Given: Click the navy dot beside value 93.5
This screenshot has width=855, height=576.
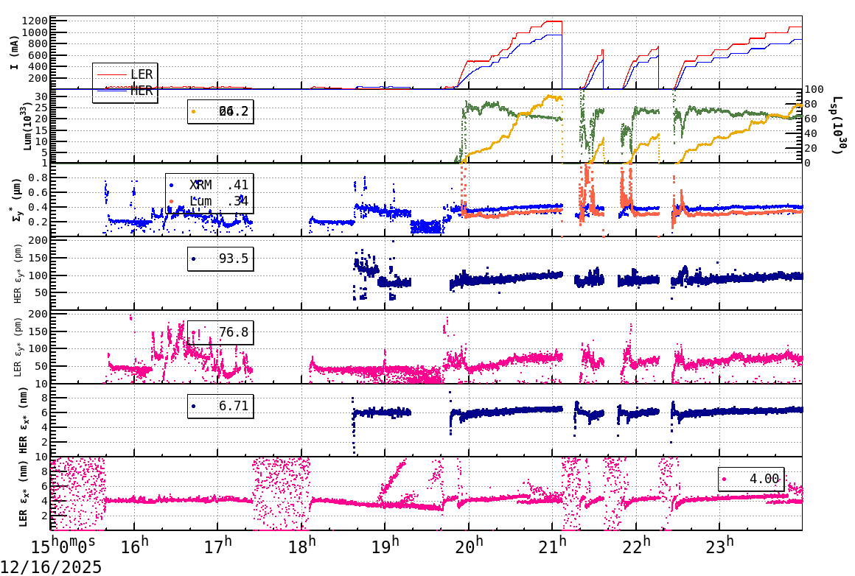Looking at the screenshot, I should 195,259.
